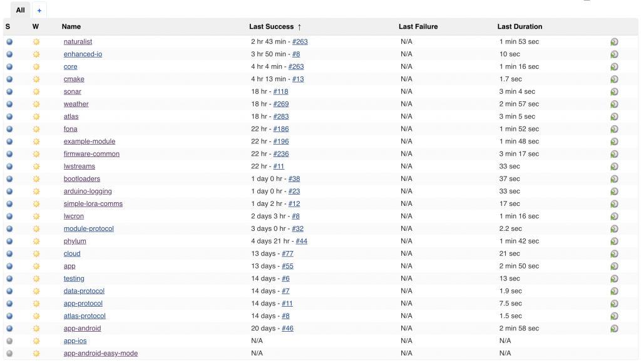Click the weather icon in the phylum row
641x363 pixels.
click(x=36, y=242)
